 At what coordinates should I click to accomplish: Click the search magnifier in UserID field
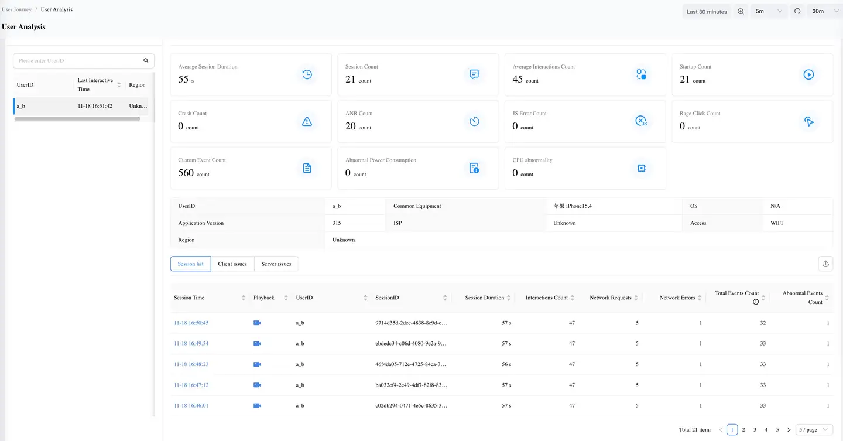(146, 61)
